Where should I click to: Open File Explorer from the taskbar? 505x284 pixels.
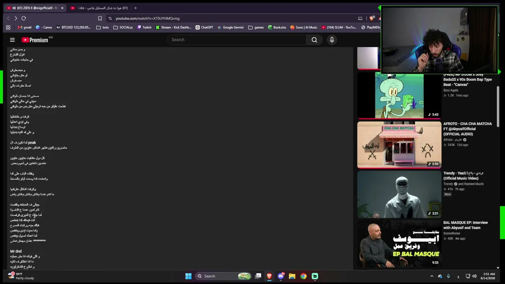click(x=292, y=276)
